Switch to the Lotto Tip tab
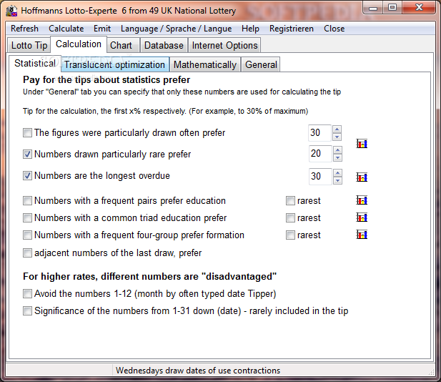The width and height of the screenshot is (441, 382). pyautogui.click(x=29, y=45)
